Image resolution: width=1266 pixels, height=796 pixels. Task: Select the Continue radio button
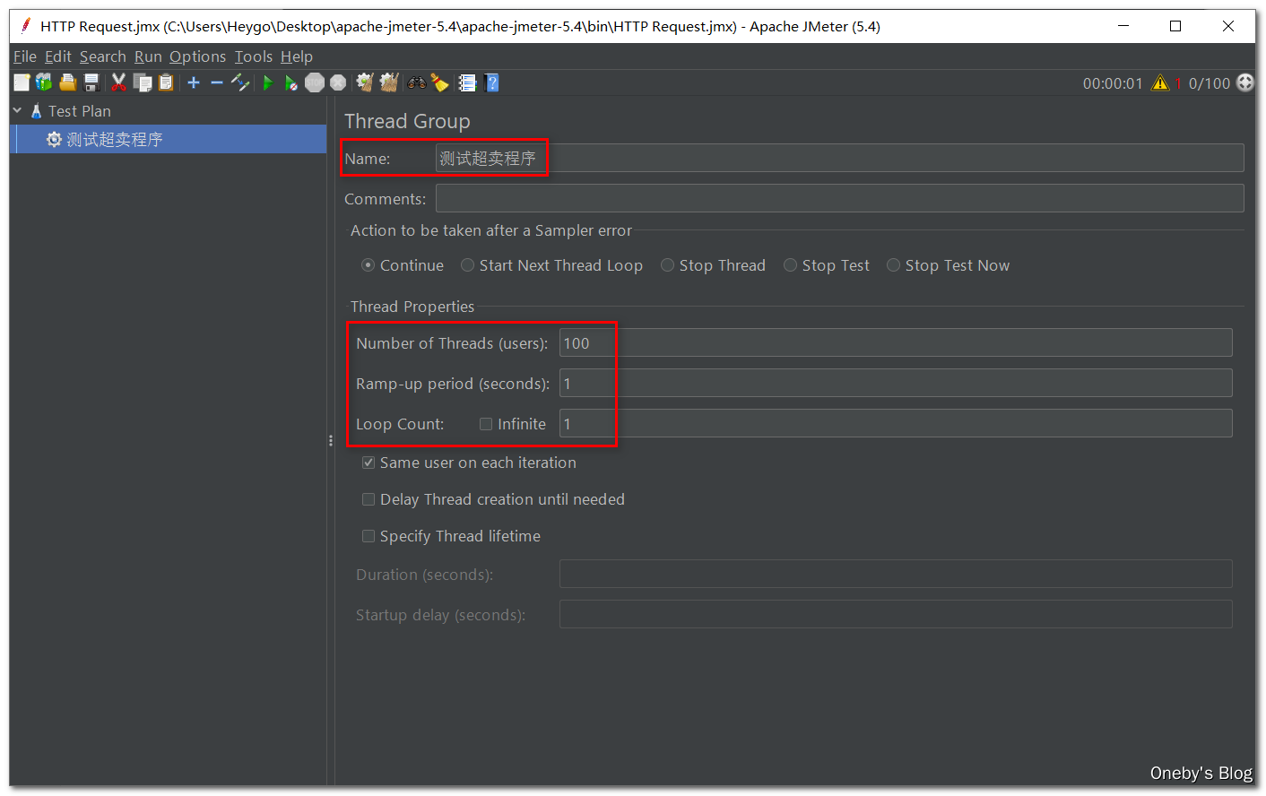(x=368, y=265)
